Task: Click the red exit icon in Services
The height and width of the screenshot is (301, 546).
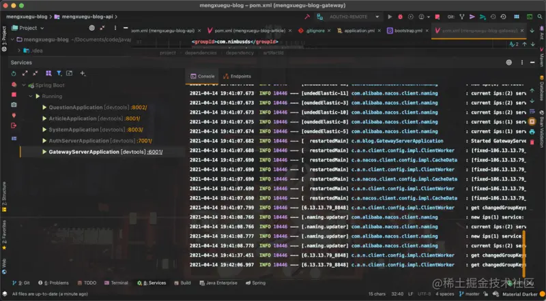Action: 14,125
